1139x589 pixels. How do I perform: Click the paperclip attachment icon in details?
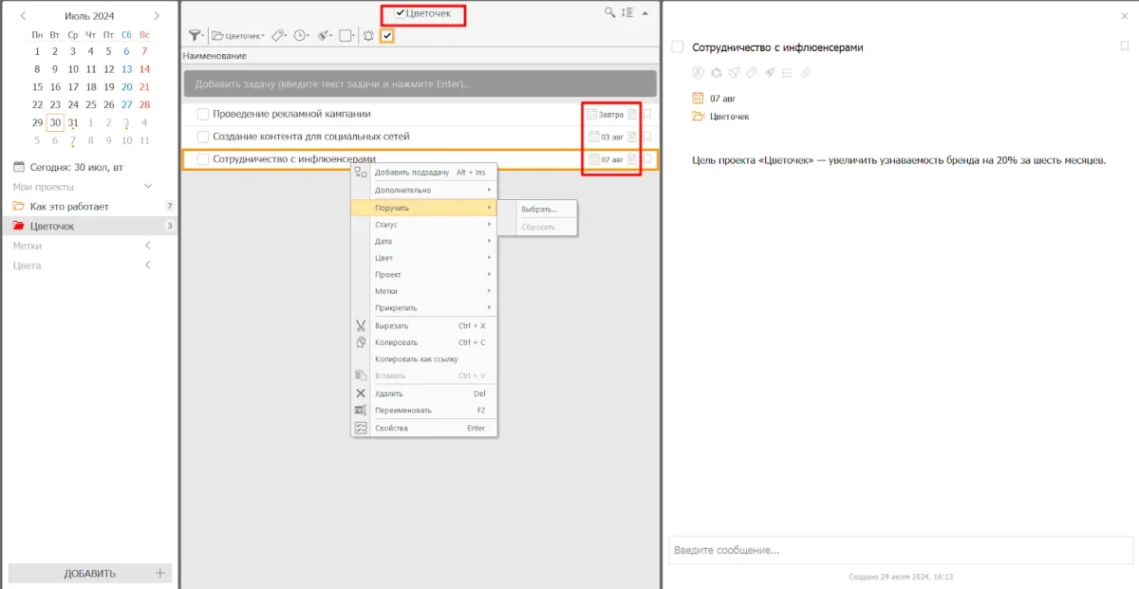(x=806, y=72)
